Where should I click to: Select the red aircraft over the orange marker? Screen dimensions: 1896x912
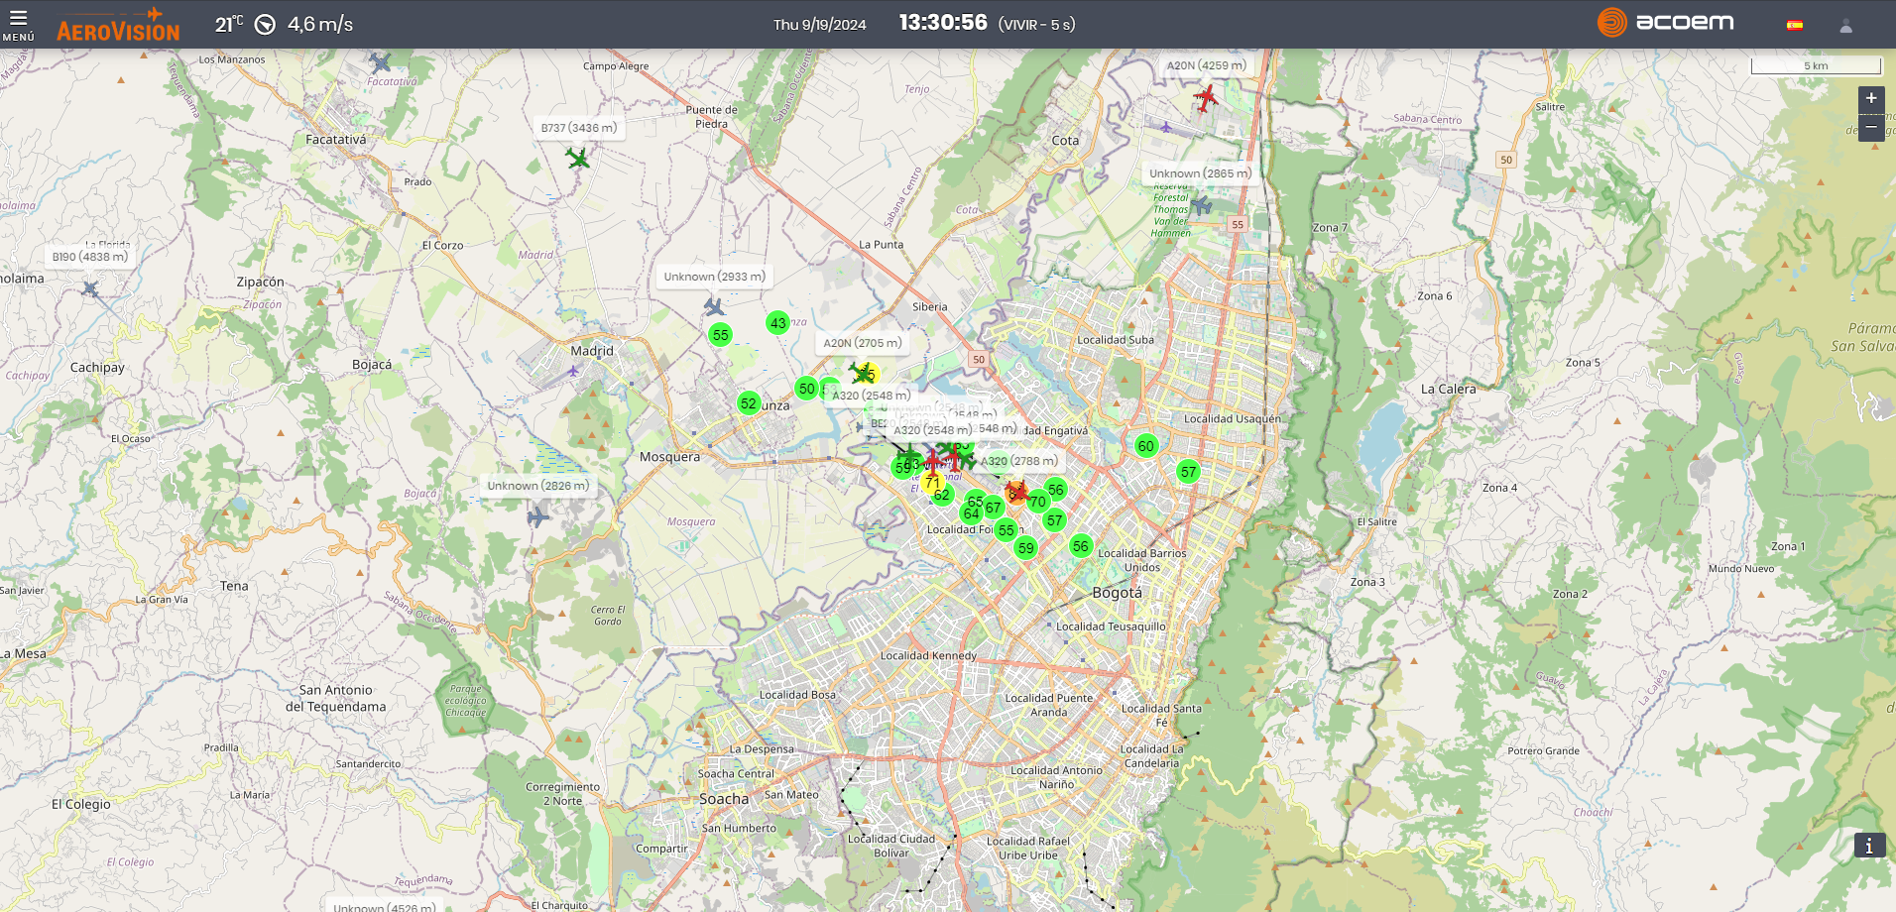click(x=1016, y=490)
